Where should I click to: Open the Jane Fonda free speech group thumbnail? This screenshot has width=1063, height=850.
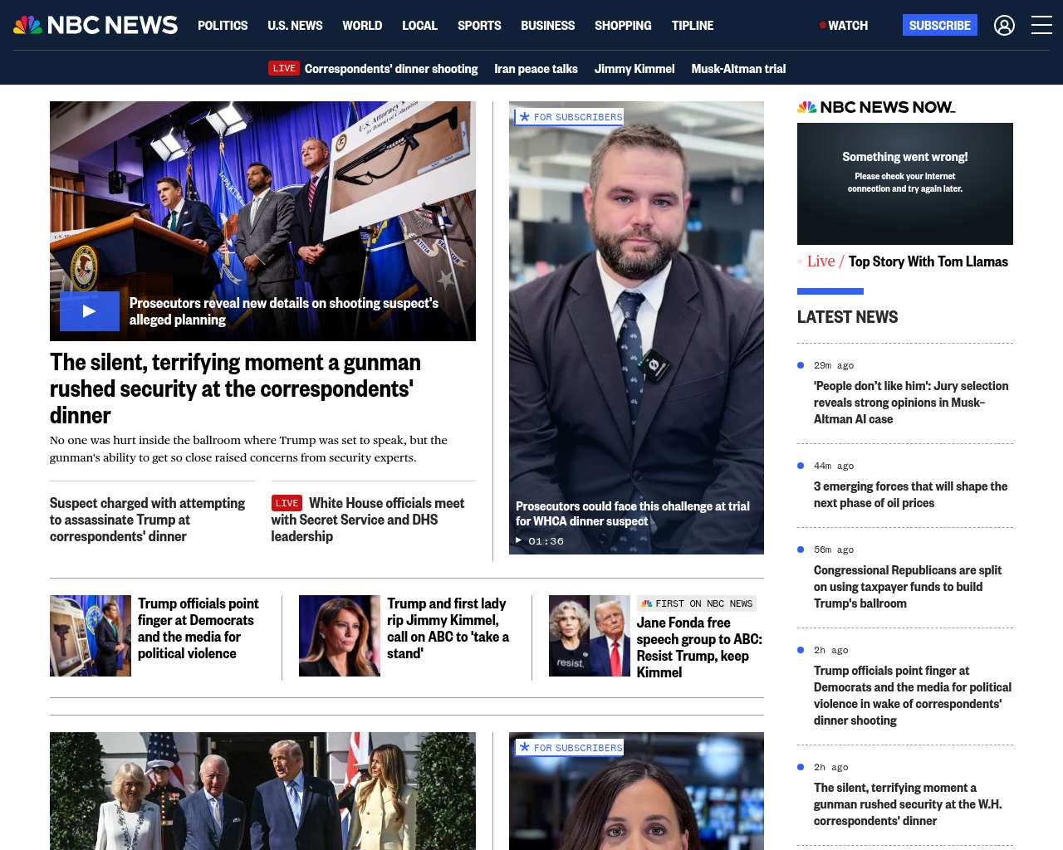click(590, 636)
